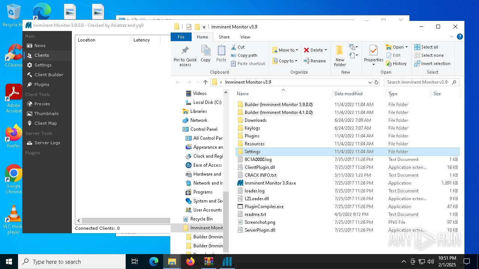
Task: Click Copy path in Clipboard group
Action: coord(244,55)
